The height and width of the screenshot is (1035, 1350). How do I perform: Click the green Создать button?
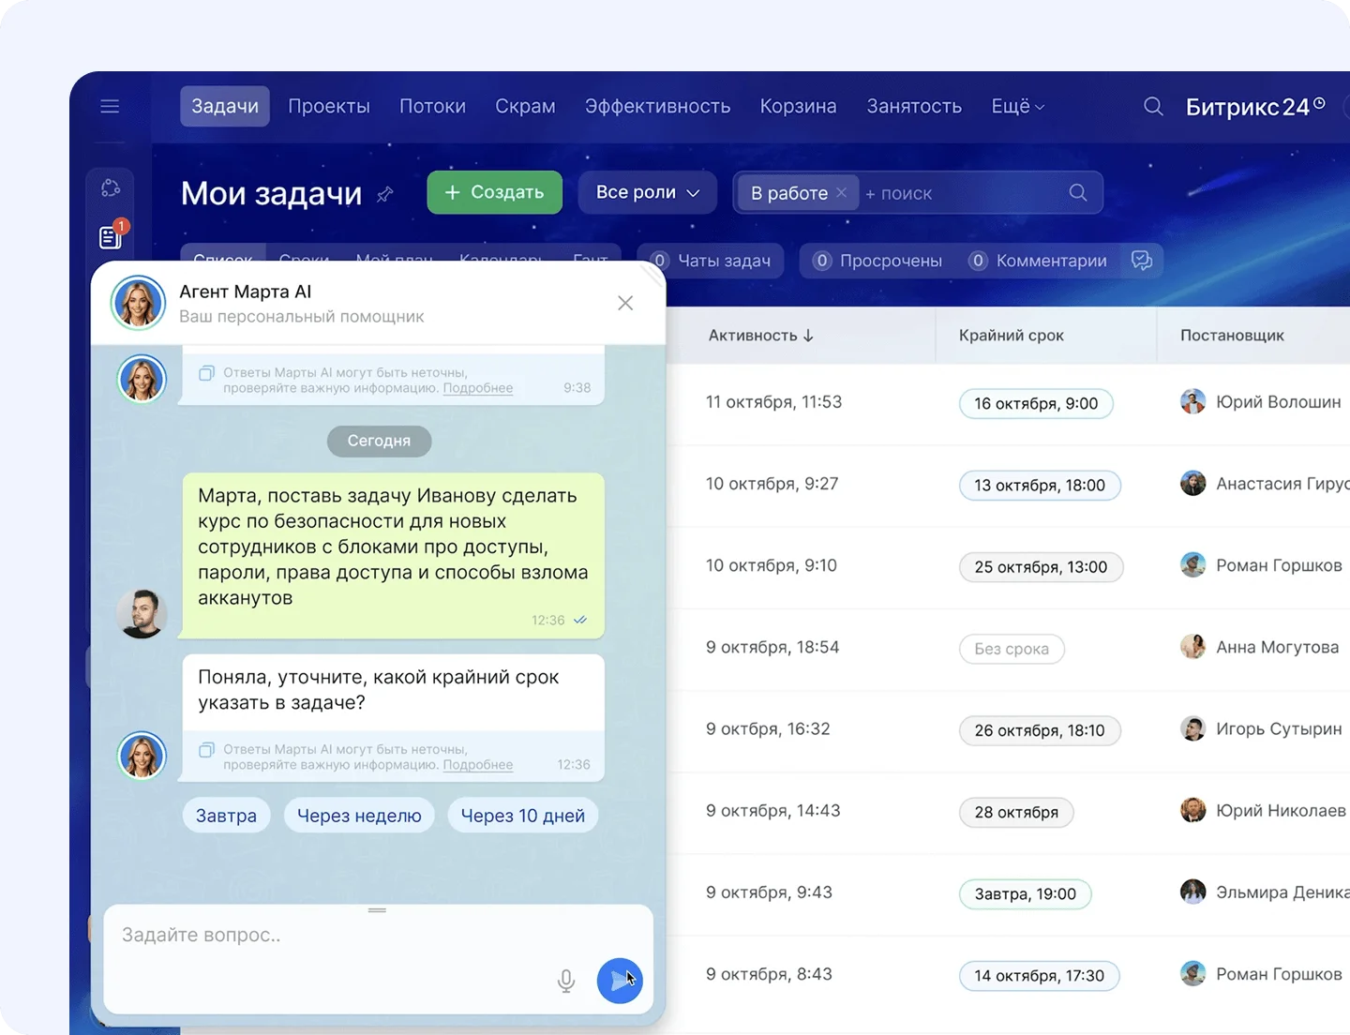tap(494, 192)
